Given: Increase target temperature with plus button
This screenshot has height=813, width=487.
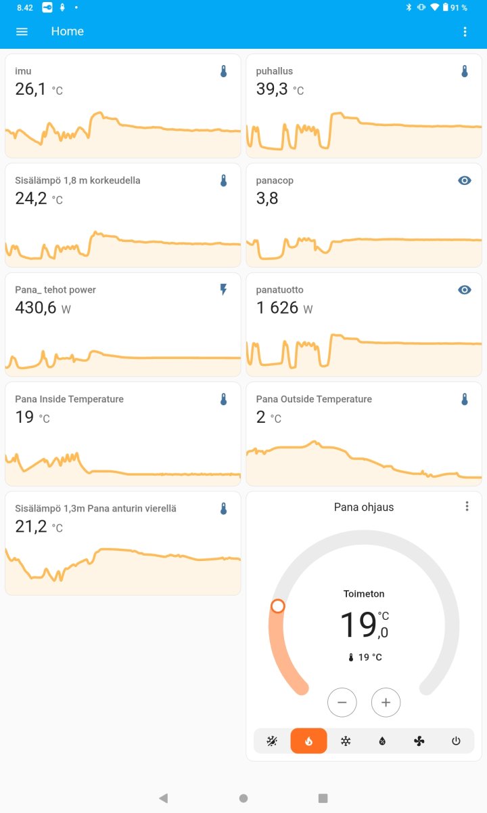Looking at the screenshot, I should pos(386,703).
